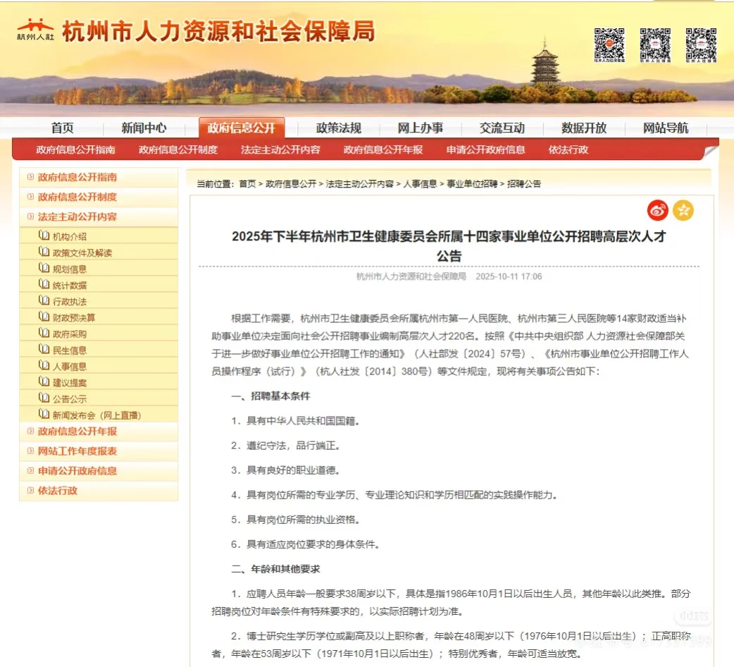Screen dimensions: 734x667
Task: Click 政府信息公开制度 in red submenu bar
Action: click(x=178, y=150)
